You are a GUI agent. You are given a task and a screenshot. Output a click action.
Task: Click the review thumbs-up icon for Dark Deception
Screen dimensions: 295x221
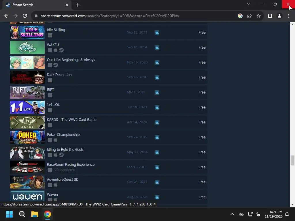pyautogui.click(x=157, y=77)
